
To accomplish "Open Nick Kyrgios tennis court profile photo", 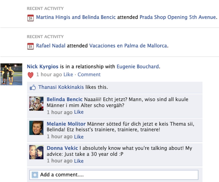I will tap(11, 74).
